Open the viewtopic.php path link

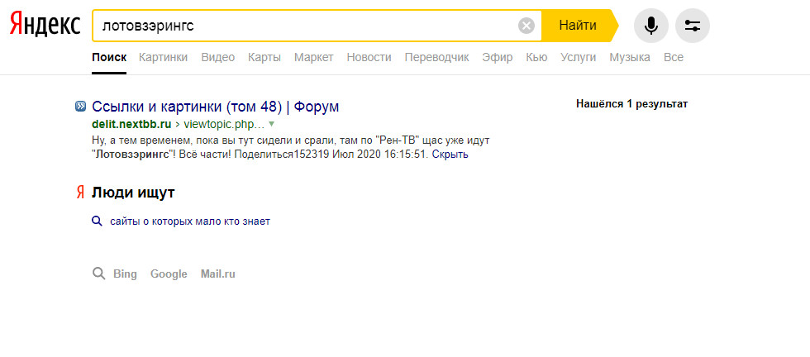(224, 125)
